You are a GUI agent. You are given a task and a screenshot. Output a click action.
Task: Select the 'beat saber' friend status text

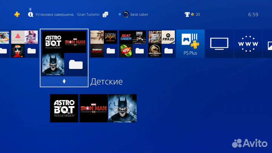tap(139, 14)
